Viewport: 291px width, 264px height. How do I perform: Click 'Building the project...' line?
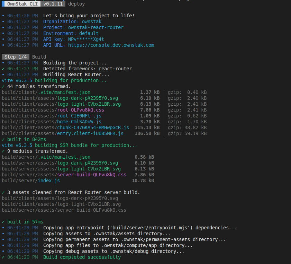click(75, 63)
